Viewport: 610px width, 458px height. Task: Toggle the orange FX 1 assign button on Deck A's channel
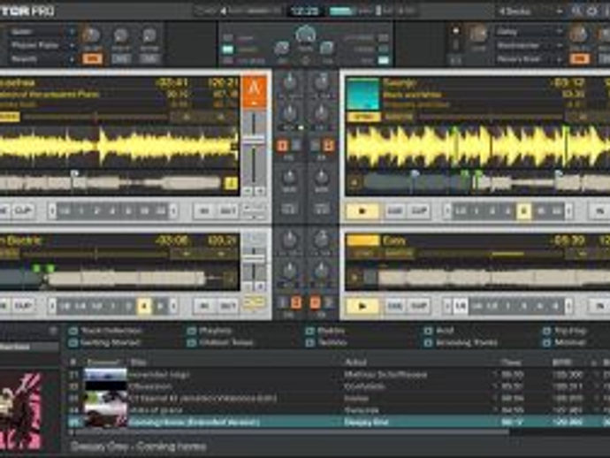click(282, 146)
